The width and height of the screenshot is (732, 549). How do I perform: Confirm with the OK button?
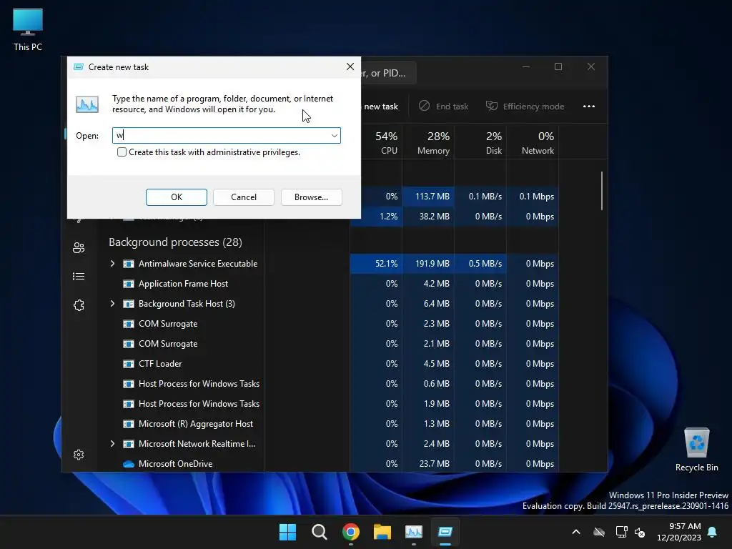177,197
